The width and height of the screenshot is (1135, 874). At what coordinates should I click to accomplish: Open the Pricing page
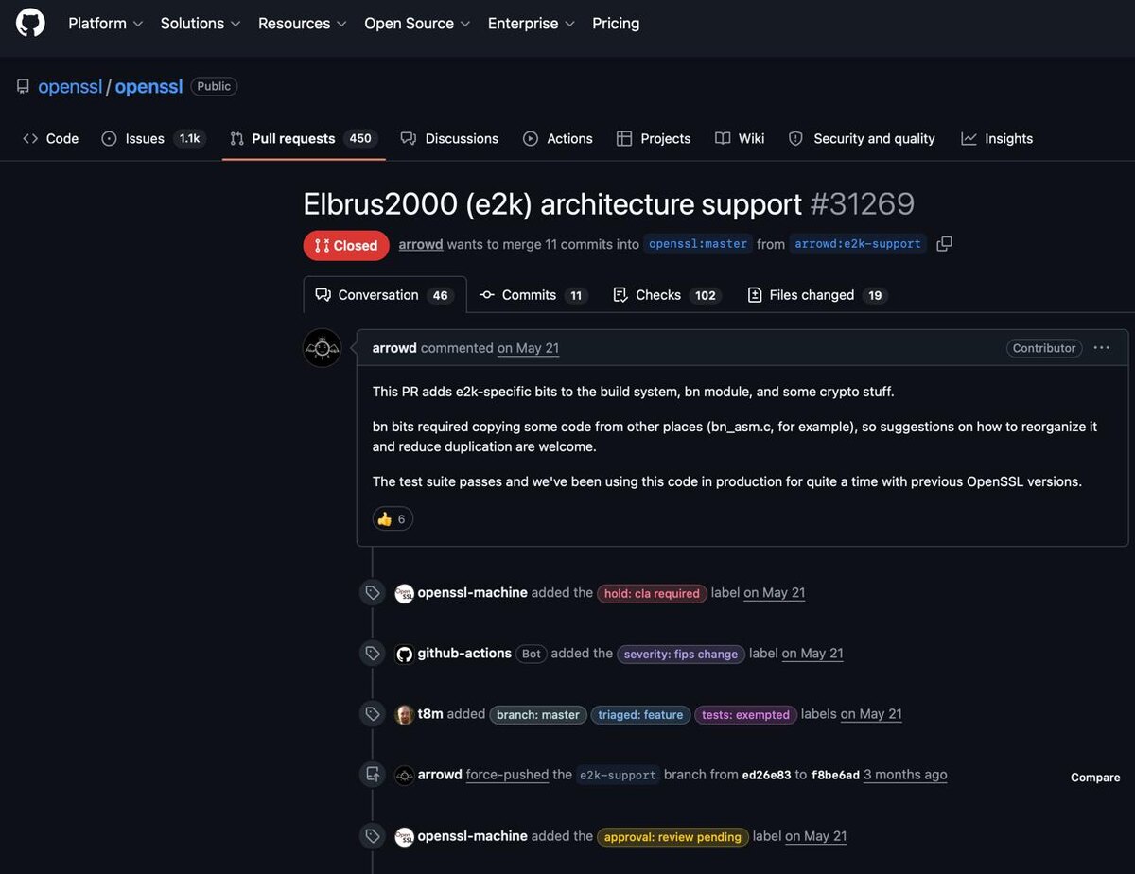tap(616, 23)
